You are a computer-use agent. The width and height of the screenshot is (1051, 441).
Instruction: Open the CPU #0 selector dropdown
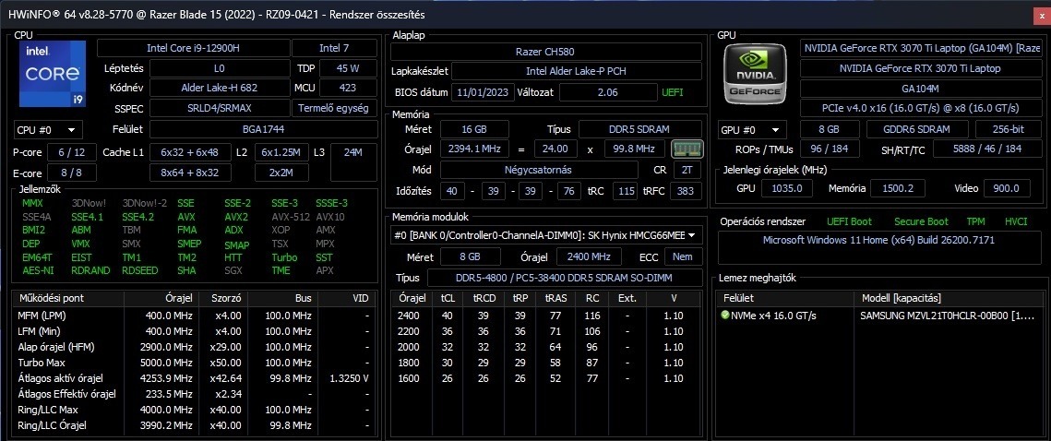pyautogui.click(x=48, y=130)
